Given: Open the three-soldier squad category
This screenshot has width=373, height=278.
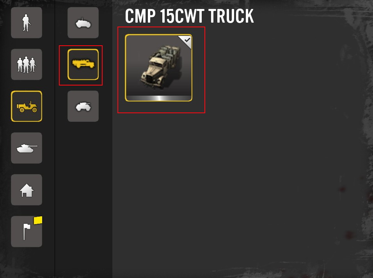Looking at the screenshot, I should click(27, 64).
